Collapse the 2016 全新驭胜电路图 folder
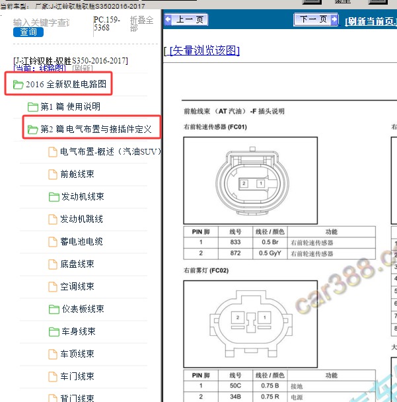The height and width of the screenshot is (402, 397). 66,84
